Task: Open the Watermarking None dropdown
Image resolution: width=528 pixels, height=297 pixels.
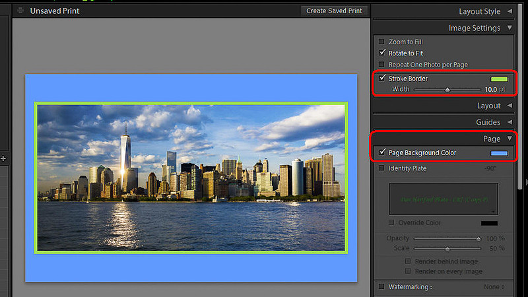Action: [x=494, y=287]
